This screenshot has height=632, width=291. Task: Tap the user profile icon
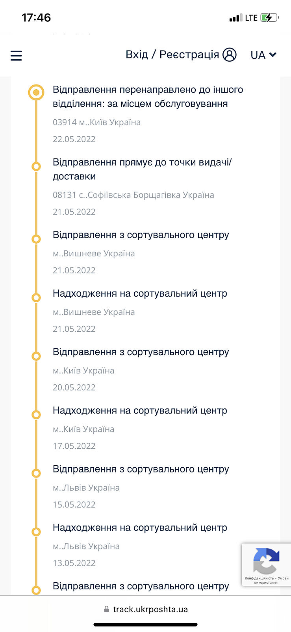pos(230,55)
